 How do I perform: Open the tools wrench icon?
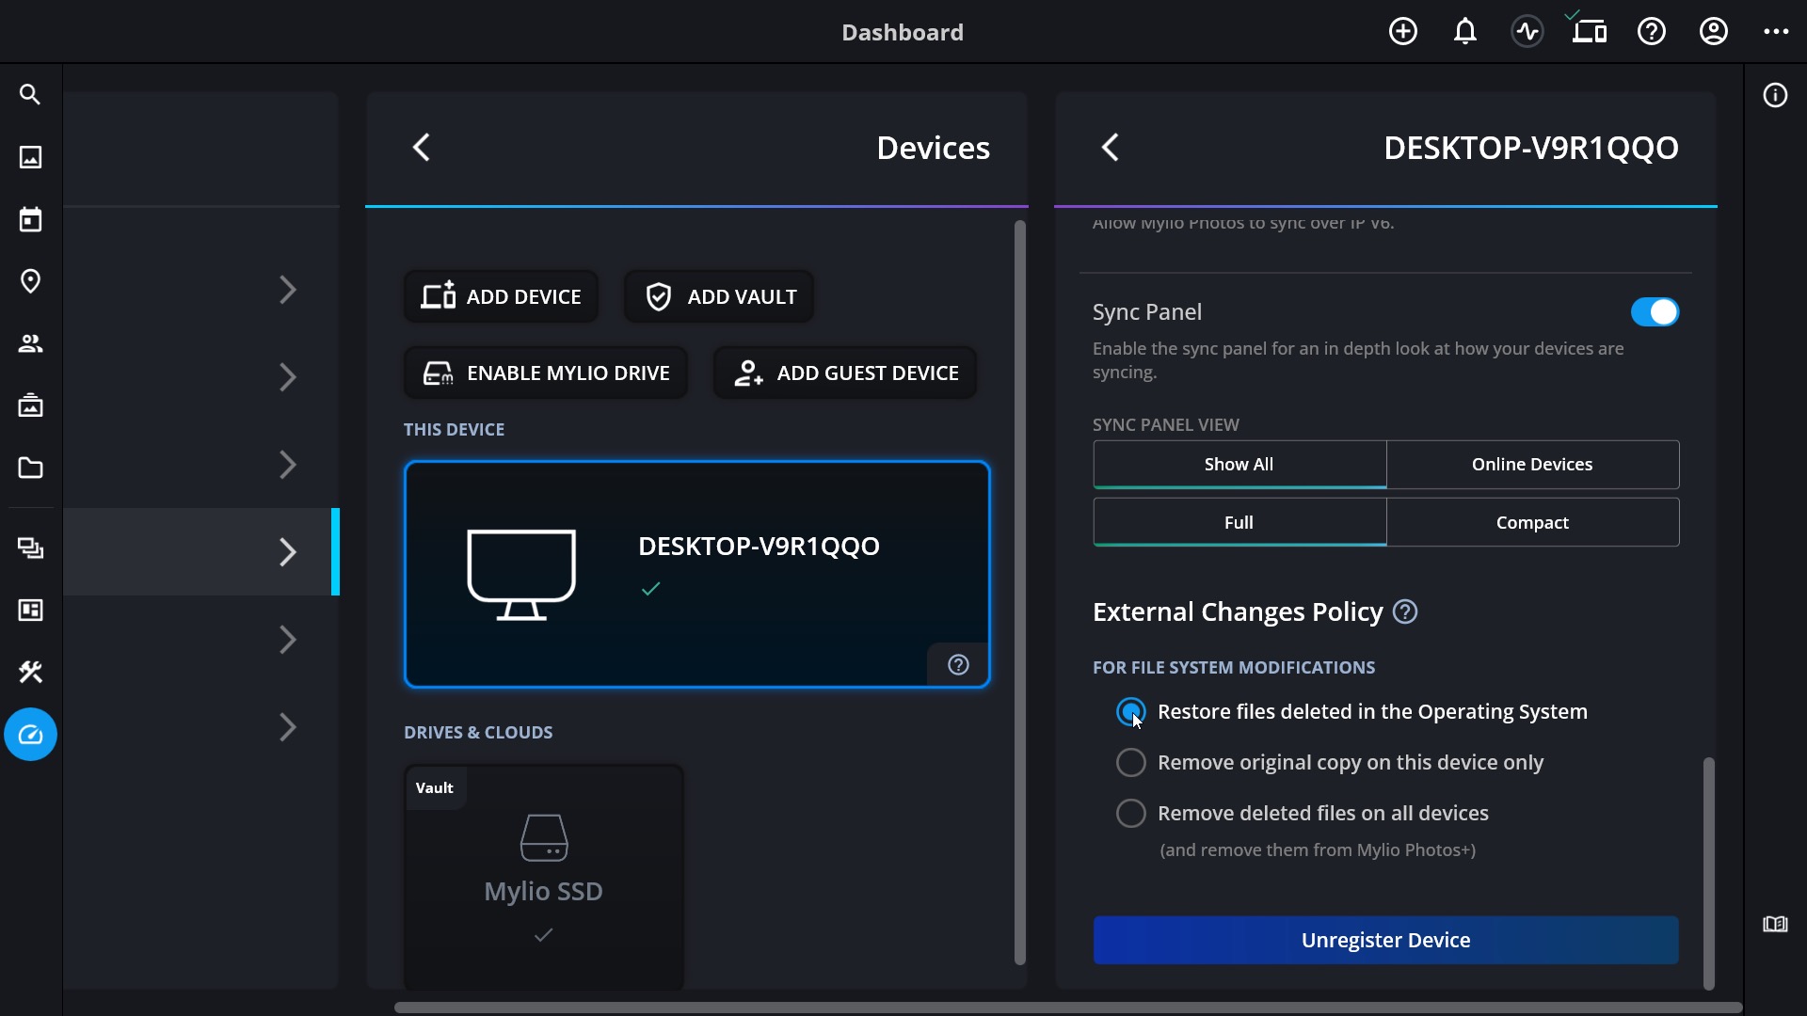click(30, 673)
